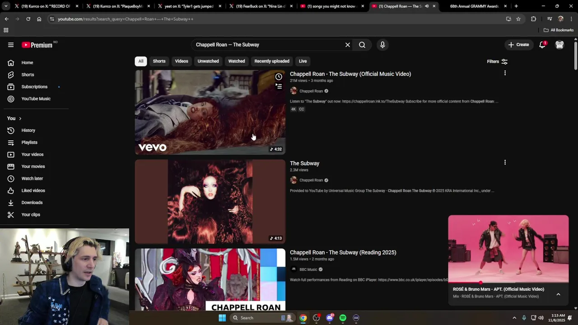The width and height of the screenshot is (578, 325).
Task: Open Spotify from the taskbar
Action: (343, 318)
